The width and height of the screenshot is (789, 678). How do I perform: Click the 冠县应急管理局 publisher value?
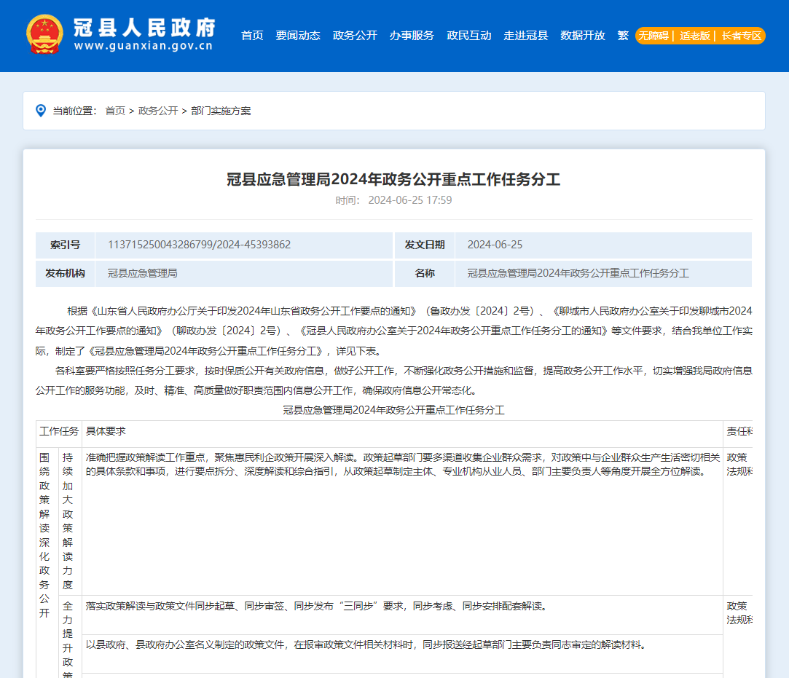pyautogui.click(x=142, y=273)
